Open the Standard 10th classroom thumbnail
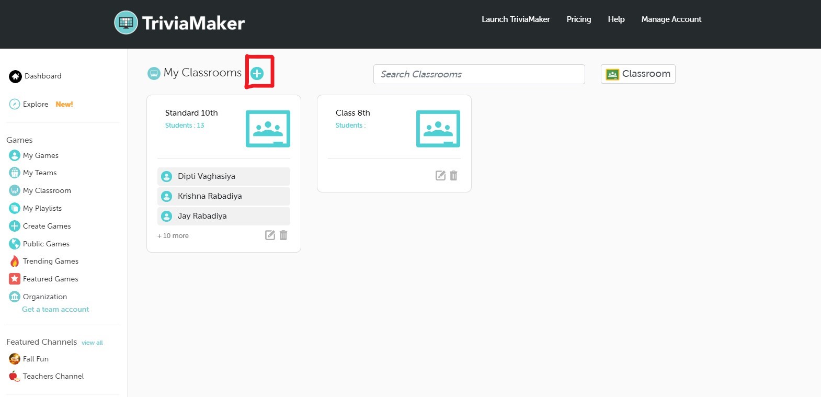 coord(268,129)
